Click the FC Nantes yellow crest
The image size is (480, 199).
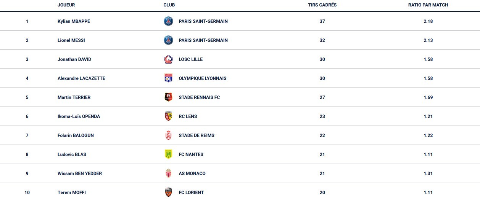[x=168, y=154]
